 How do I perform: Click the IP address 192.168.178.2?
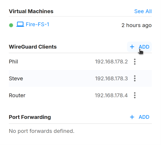click(x=111, y=61)
